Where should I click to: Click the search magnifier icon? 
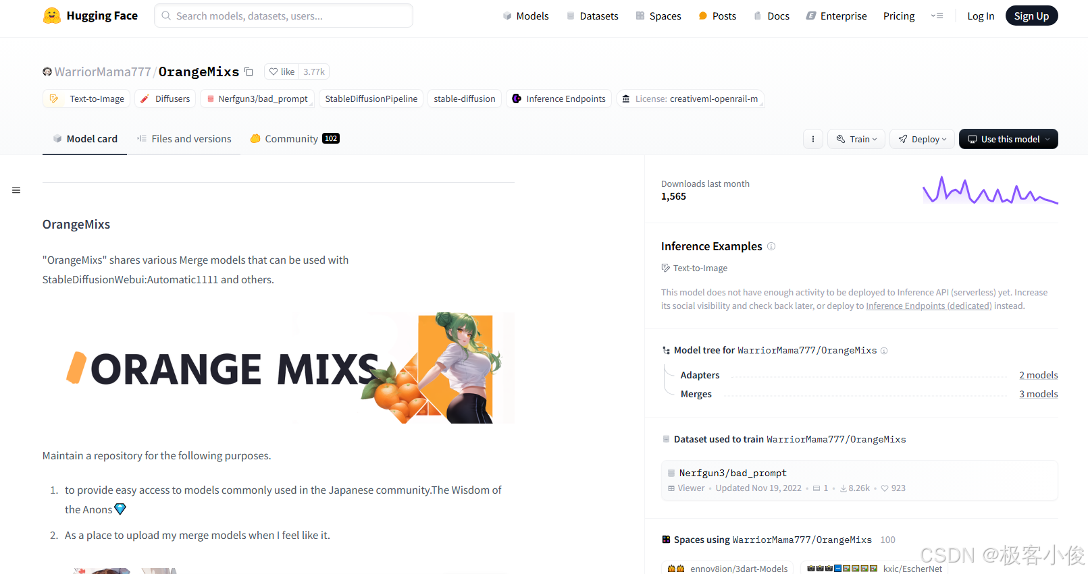coord(166,16)
